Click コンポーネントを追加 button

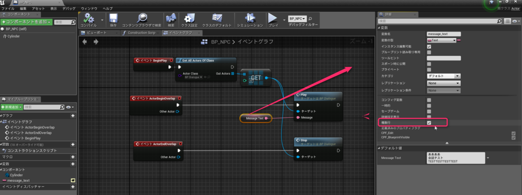(x=27, y=22)
